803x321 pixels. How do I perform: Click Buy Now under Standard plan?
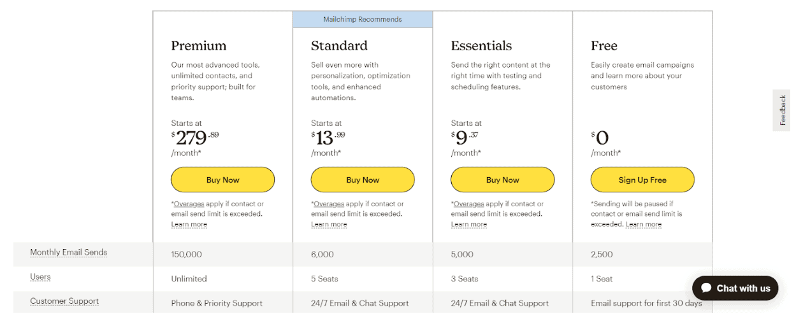[363, 180]
